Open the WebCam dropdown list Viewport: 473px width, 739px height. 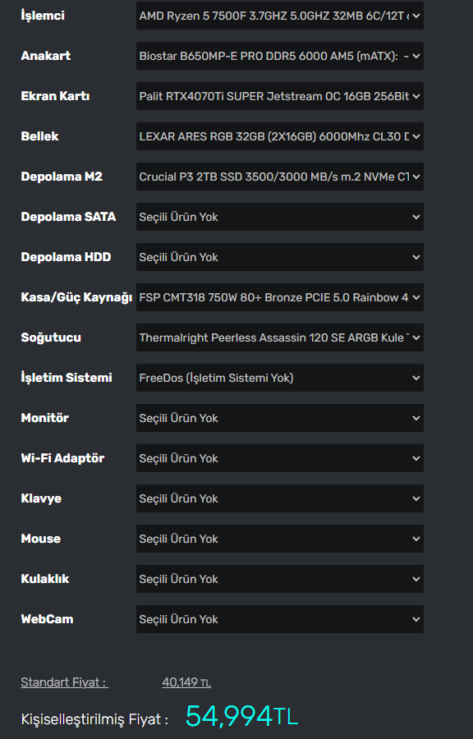pos(280,619)
